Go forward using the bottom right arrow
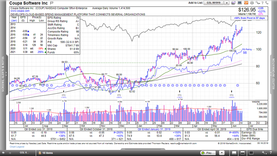This screenshot has width=277, height=156. (10, 153)
